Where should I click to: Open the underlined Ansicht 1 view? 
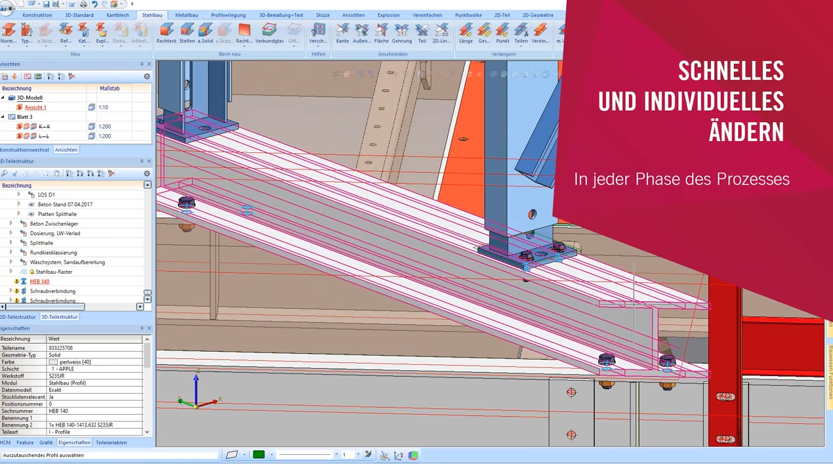point(35,107)
